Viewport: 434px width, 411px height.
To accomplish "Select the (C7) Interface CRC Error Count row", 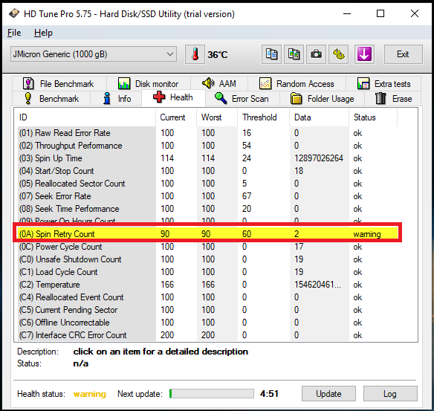I will click(207, 335).
